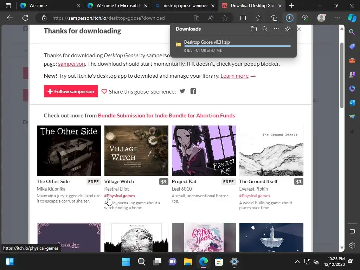Image resolution: width=360 pixels, height=270 pixels.
Task: Open The Ground Itself cover image
Action: 271,151
